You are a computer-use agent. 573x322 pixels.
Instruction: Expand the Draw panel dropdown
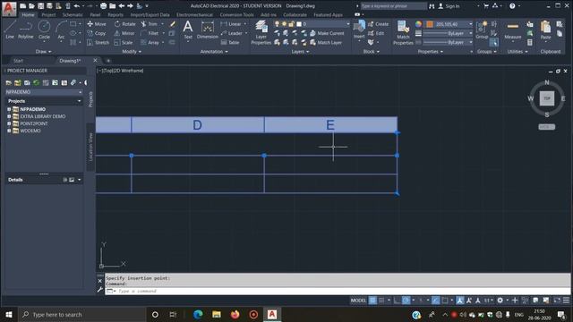click(x=44, y=52)
